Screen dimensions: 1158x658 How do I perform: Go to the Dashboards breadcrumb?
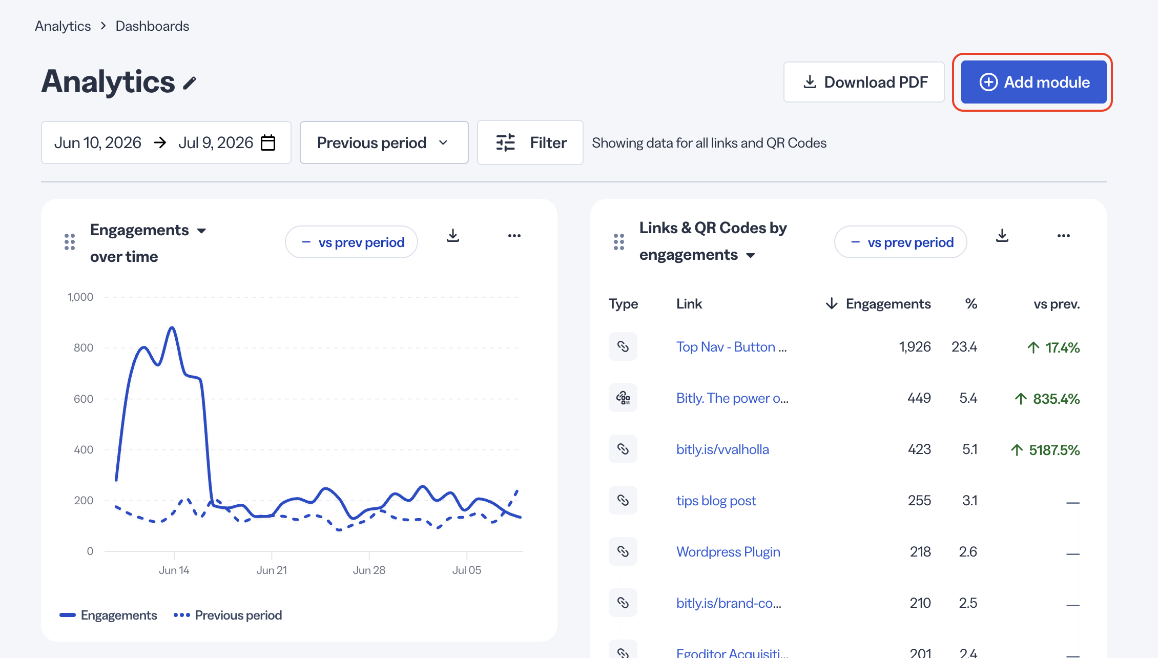(152, 26)
